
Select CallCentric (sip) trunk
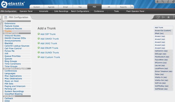pyautogui.click(x=161, y=51)
